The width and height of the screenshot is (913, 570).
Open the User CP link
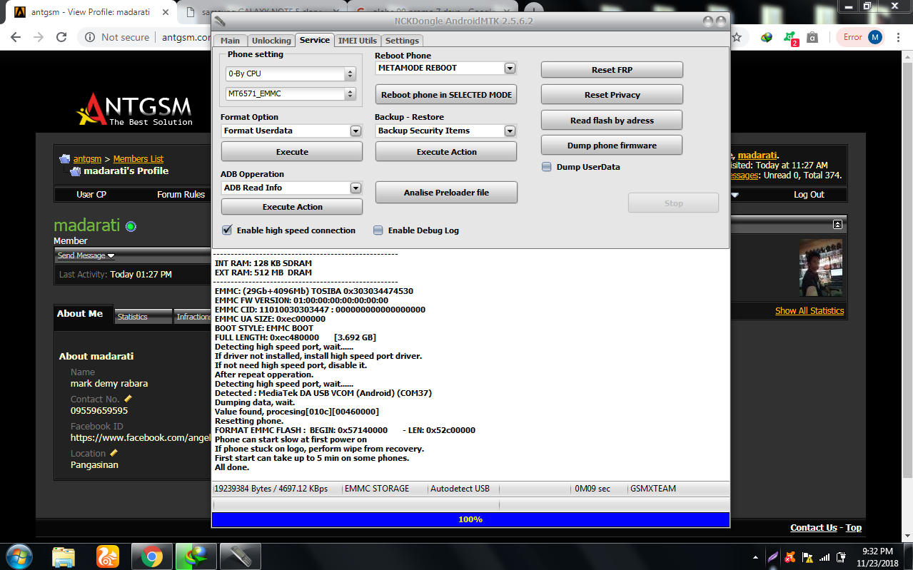tap(91, 195)
